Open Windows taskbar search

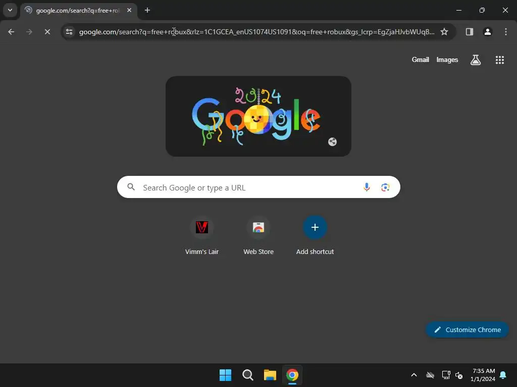click(x=247, y=375)
